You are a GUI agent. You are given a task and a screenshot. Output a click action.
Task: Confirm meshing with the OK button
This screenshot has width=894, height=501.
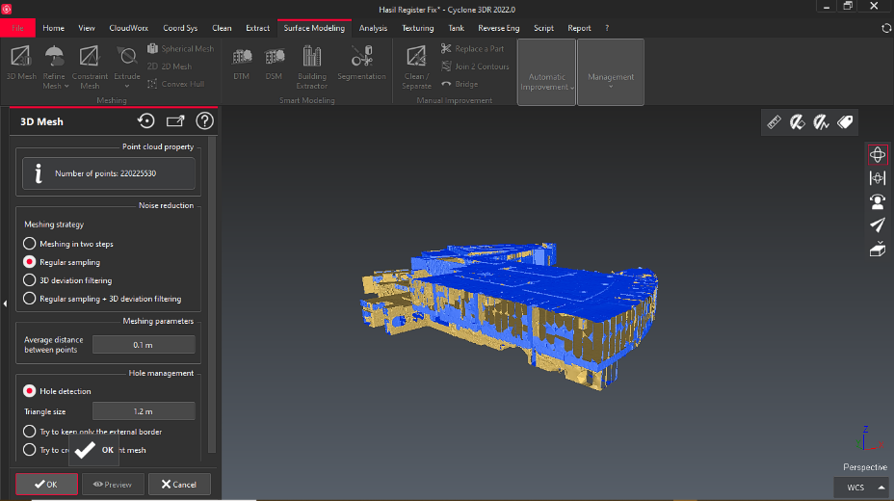47,484
